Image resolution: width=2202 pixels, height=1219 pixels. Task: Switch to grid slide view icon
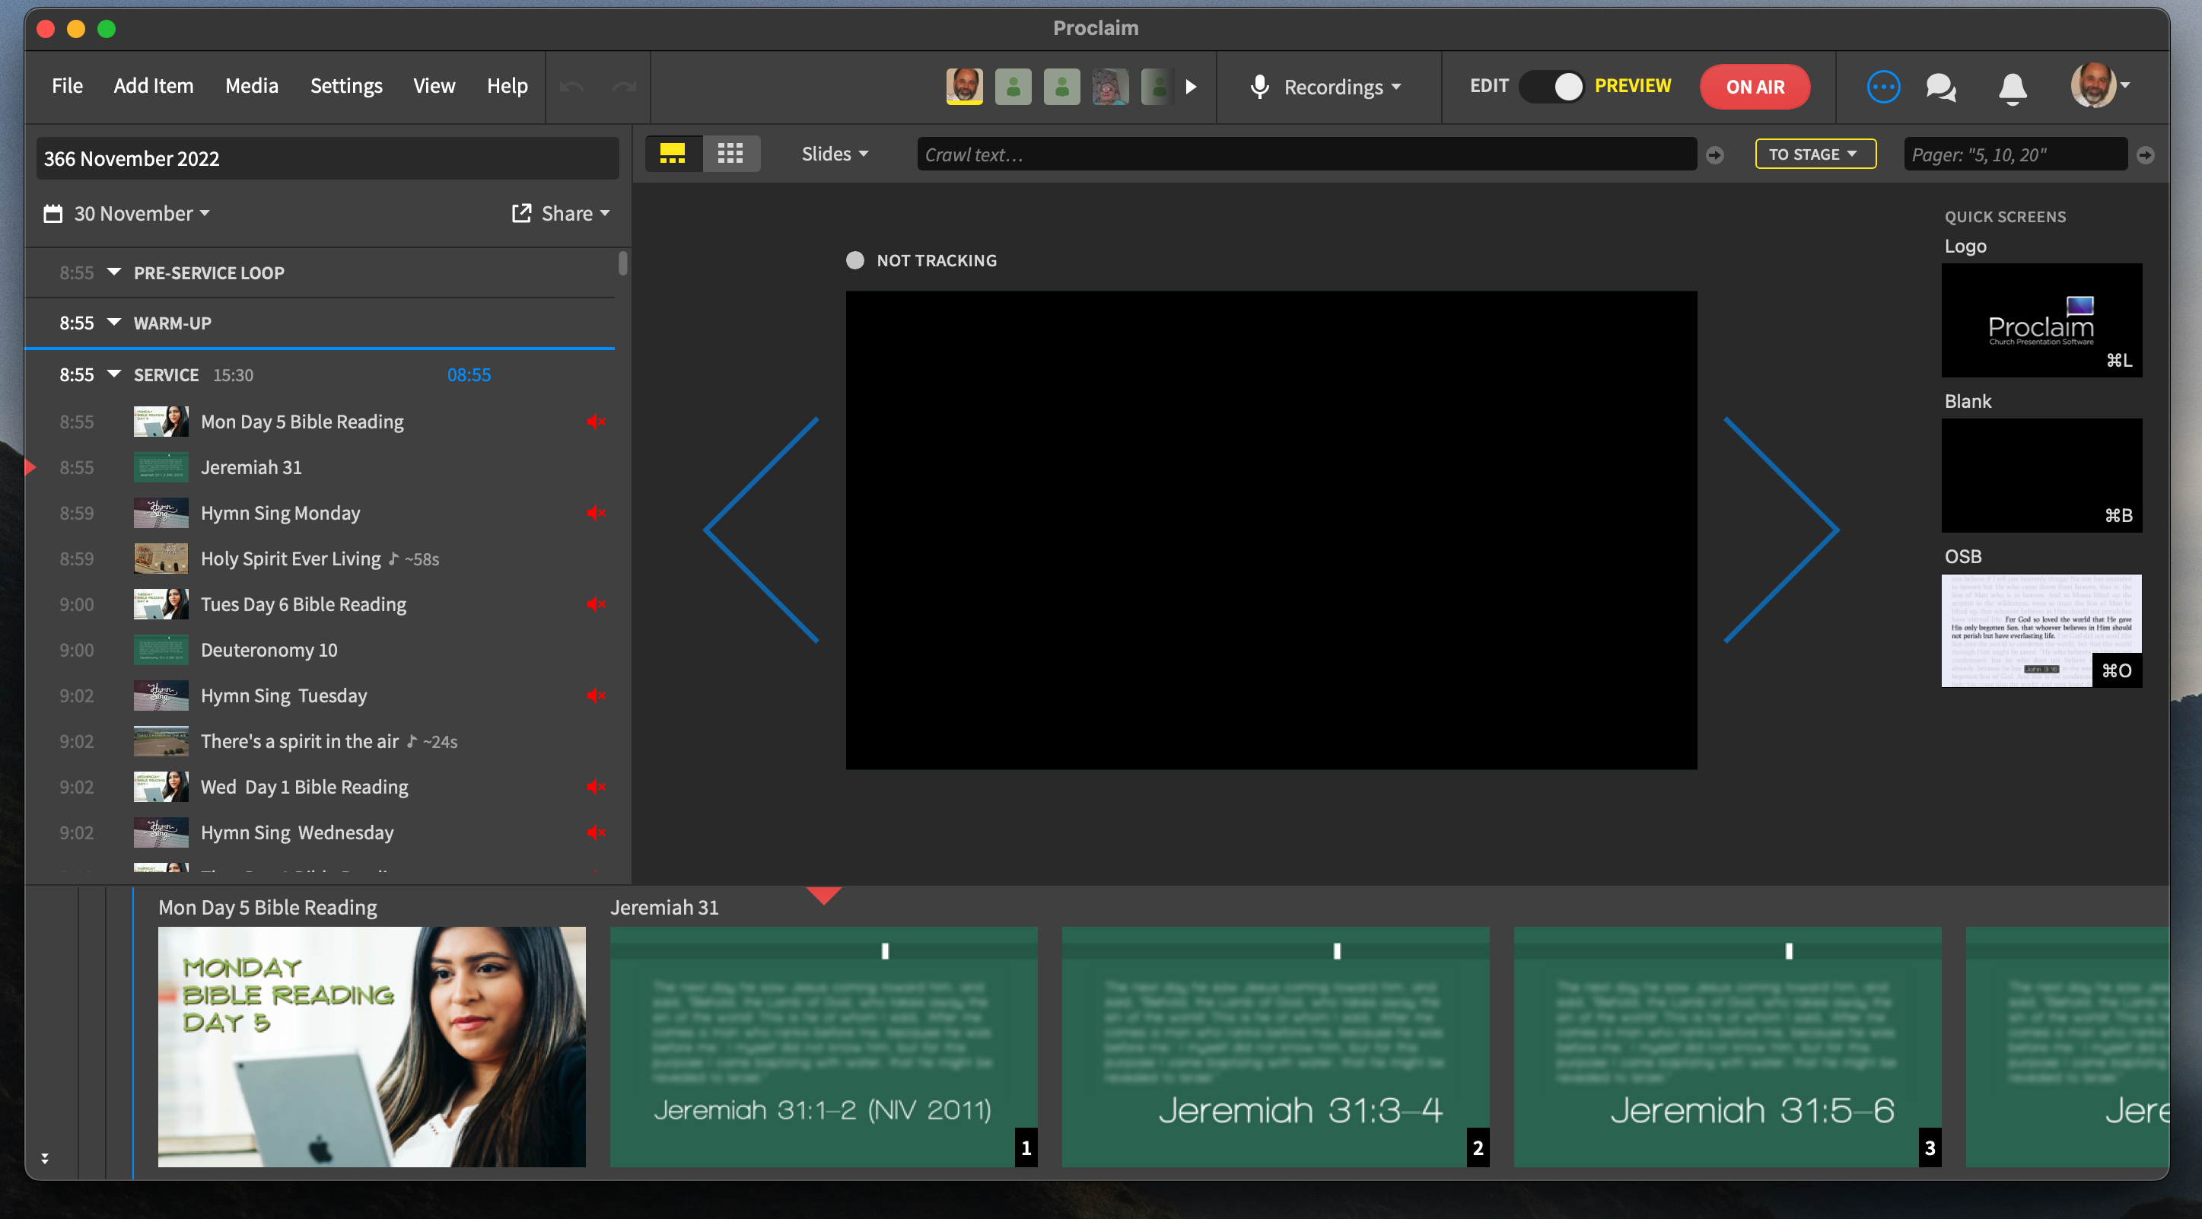point(730,154)
